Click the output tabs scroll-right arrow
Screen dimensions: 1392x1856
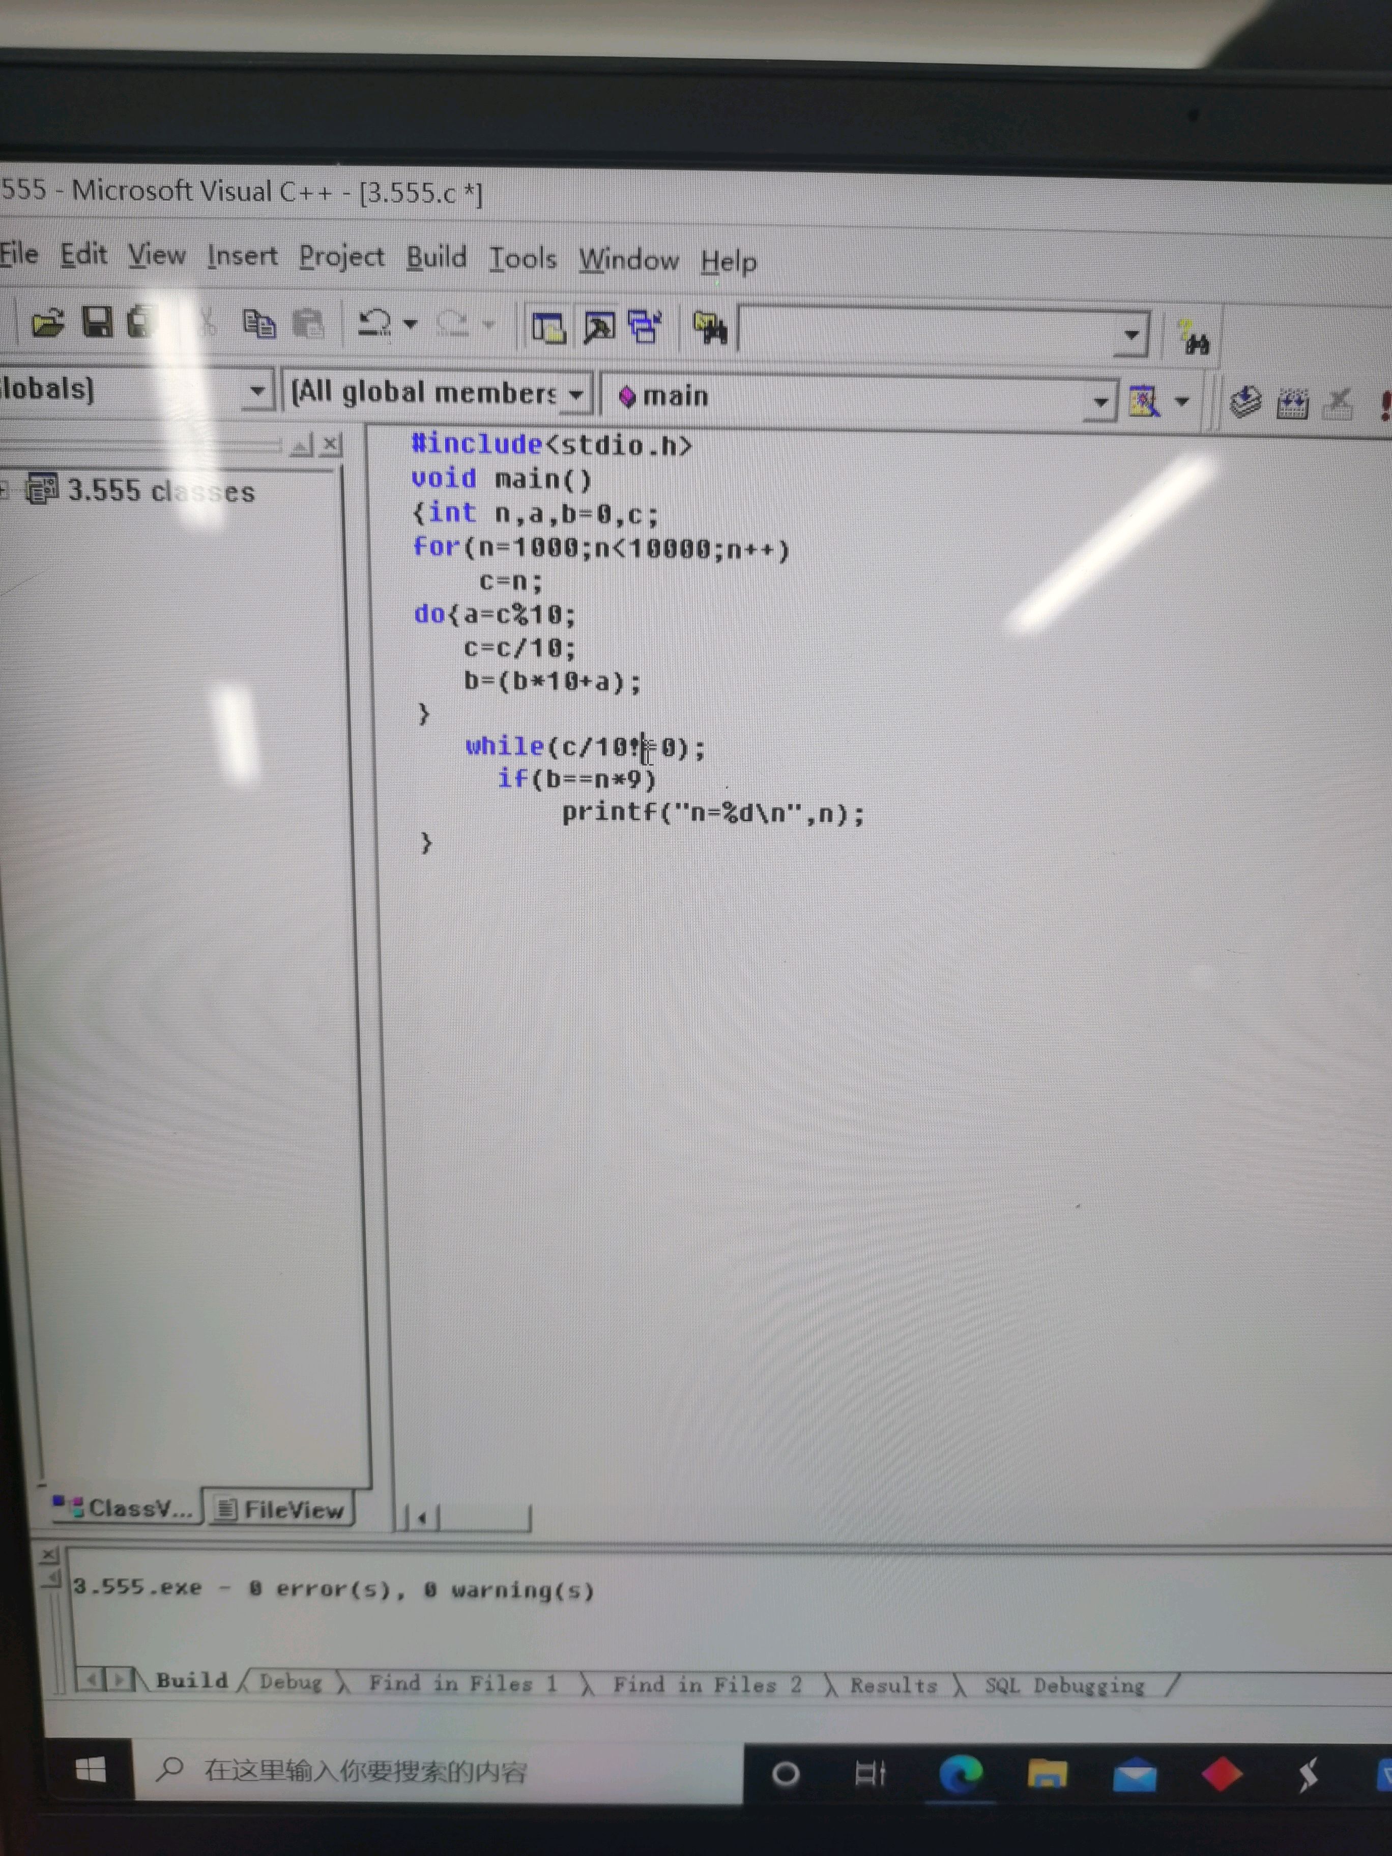(119, 1680)
